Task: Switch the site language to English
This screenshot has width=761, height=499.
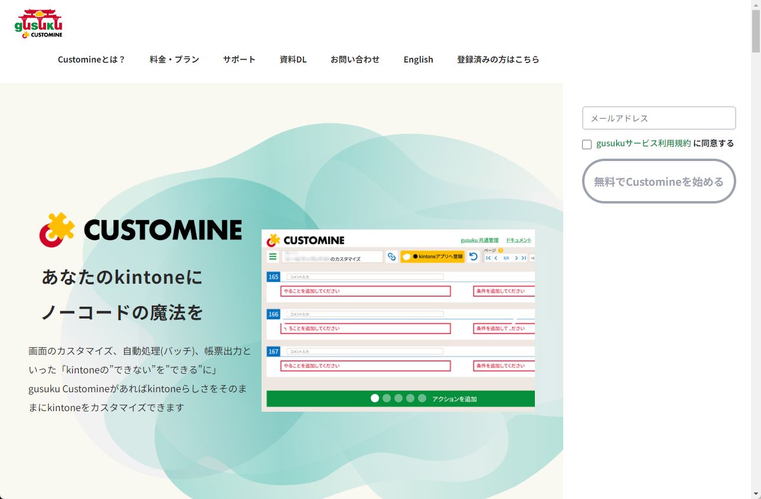Action: pyautogui.click(x=418, y=60)
